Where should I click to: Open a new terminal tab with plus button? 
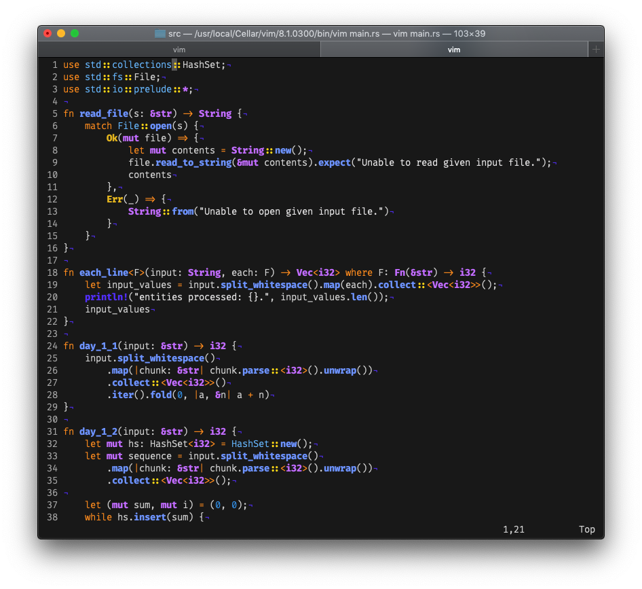[596, 50]
